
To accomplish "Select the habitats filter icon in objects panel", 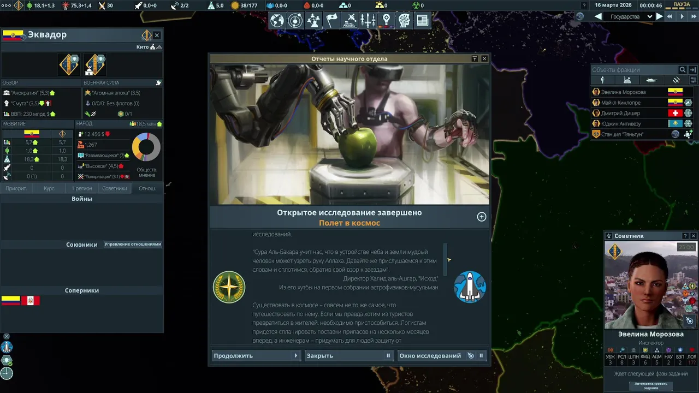I will point(627,80).
